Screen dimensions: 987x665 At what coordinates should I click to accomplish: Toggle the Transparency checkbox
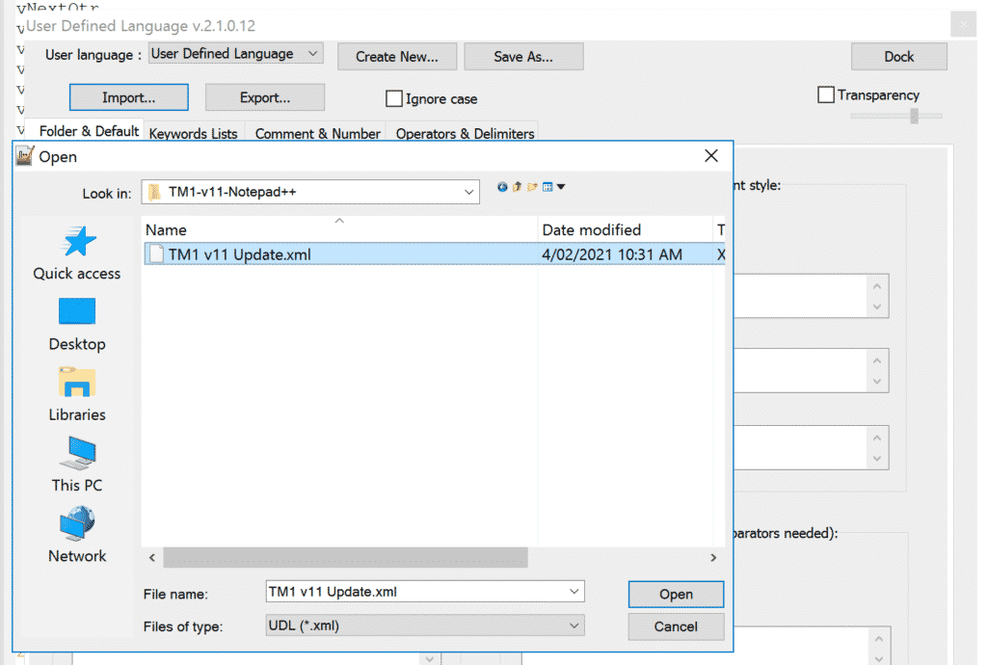point(826,94)
